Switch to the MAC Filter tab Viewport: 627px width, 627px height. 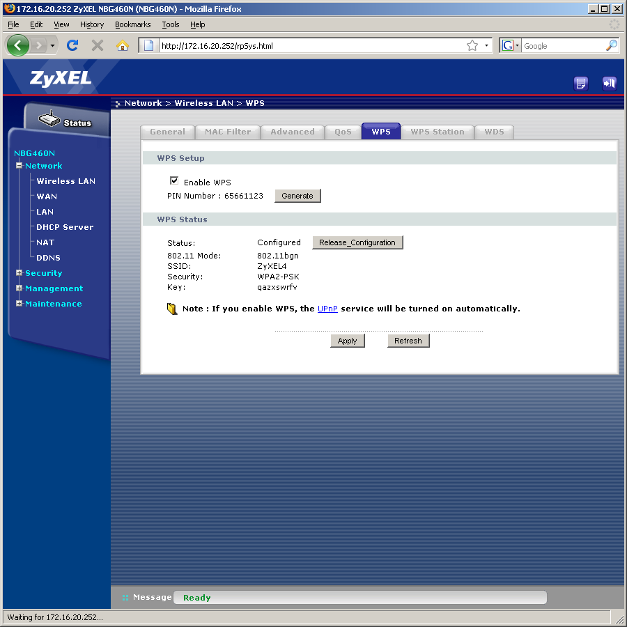(228, 132)
